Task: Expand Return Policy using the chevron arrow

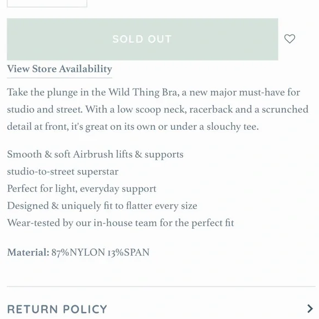Action: tap(310, 309)
